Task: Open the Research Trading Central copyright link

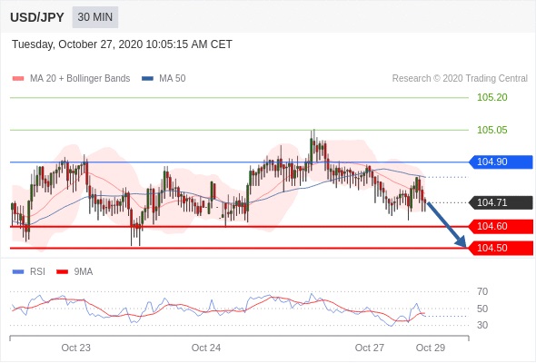Action: (460, 79)
